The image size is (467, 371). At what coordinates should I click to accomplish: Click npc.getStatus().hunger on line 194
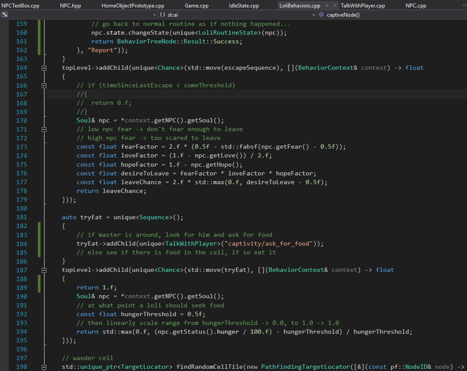tap(198, 332)
